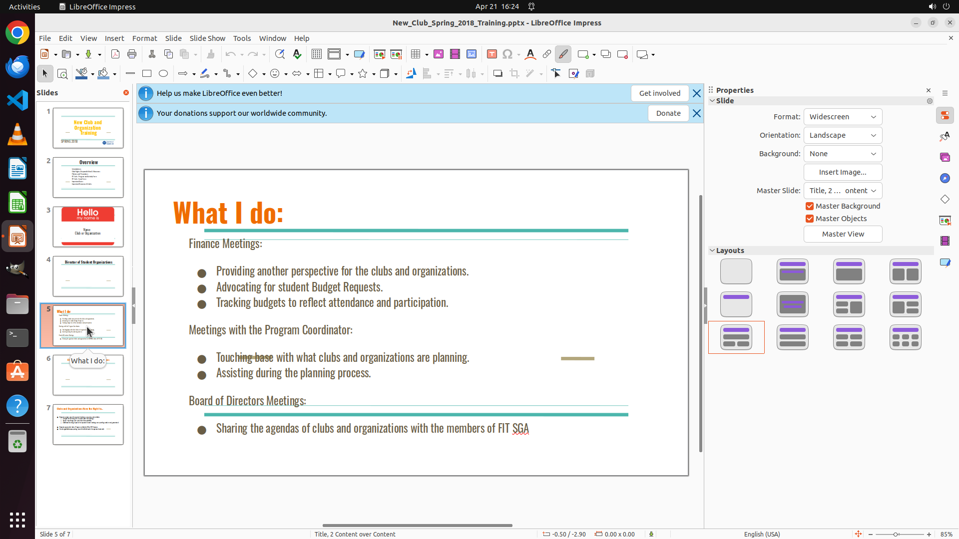Click the Get involved button
Screen dimensions: 959x539
tap(659, 93)
